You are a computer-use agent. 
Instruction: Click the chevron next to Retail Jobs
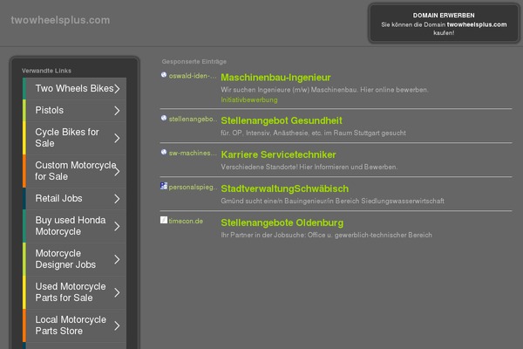[117, 199]
